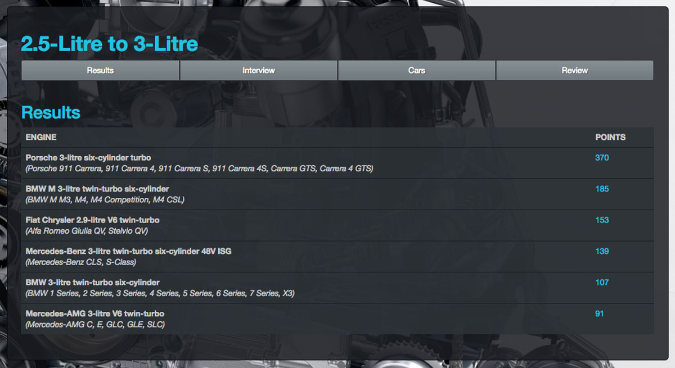Screen dimensions: 675x368
Task: Select the Fiat Chrysler 2.9-litre V6 twin-turbo row
Action: [x=92, y=220]
